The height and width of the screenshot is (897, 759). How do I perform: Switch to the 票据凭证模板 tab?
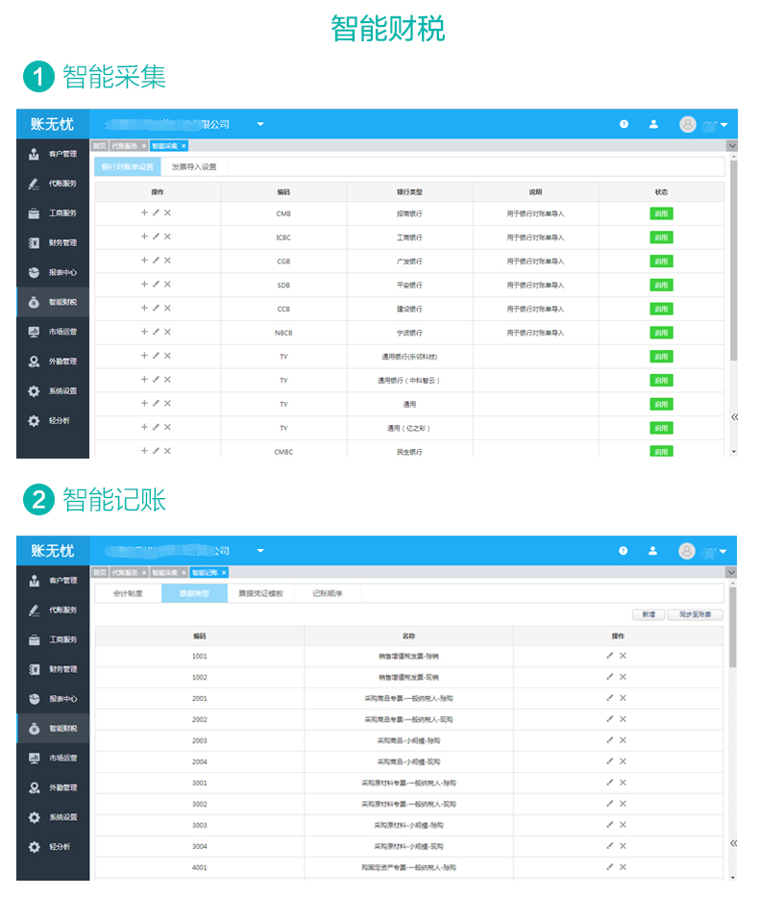click(260, 594)
